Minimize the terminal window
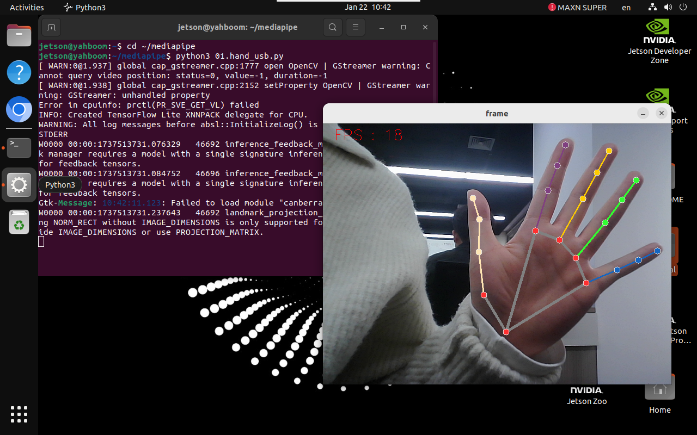Screen dimensions: 697x435 click(382, 27)
